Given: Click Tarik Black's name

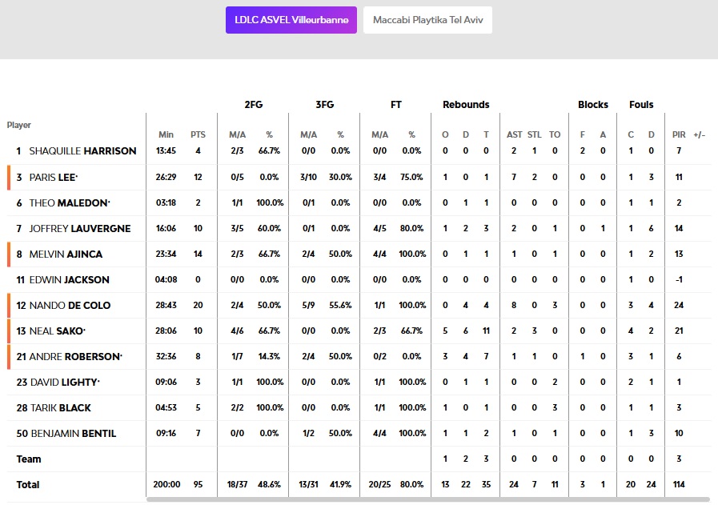Looking at the screenshot, I should click(65, 408).
